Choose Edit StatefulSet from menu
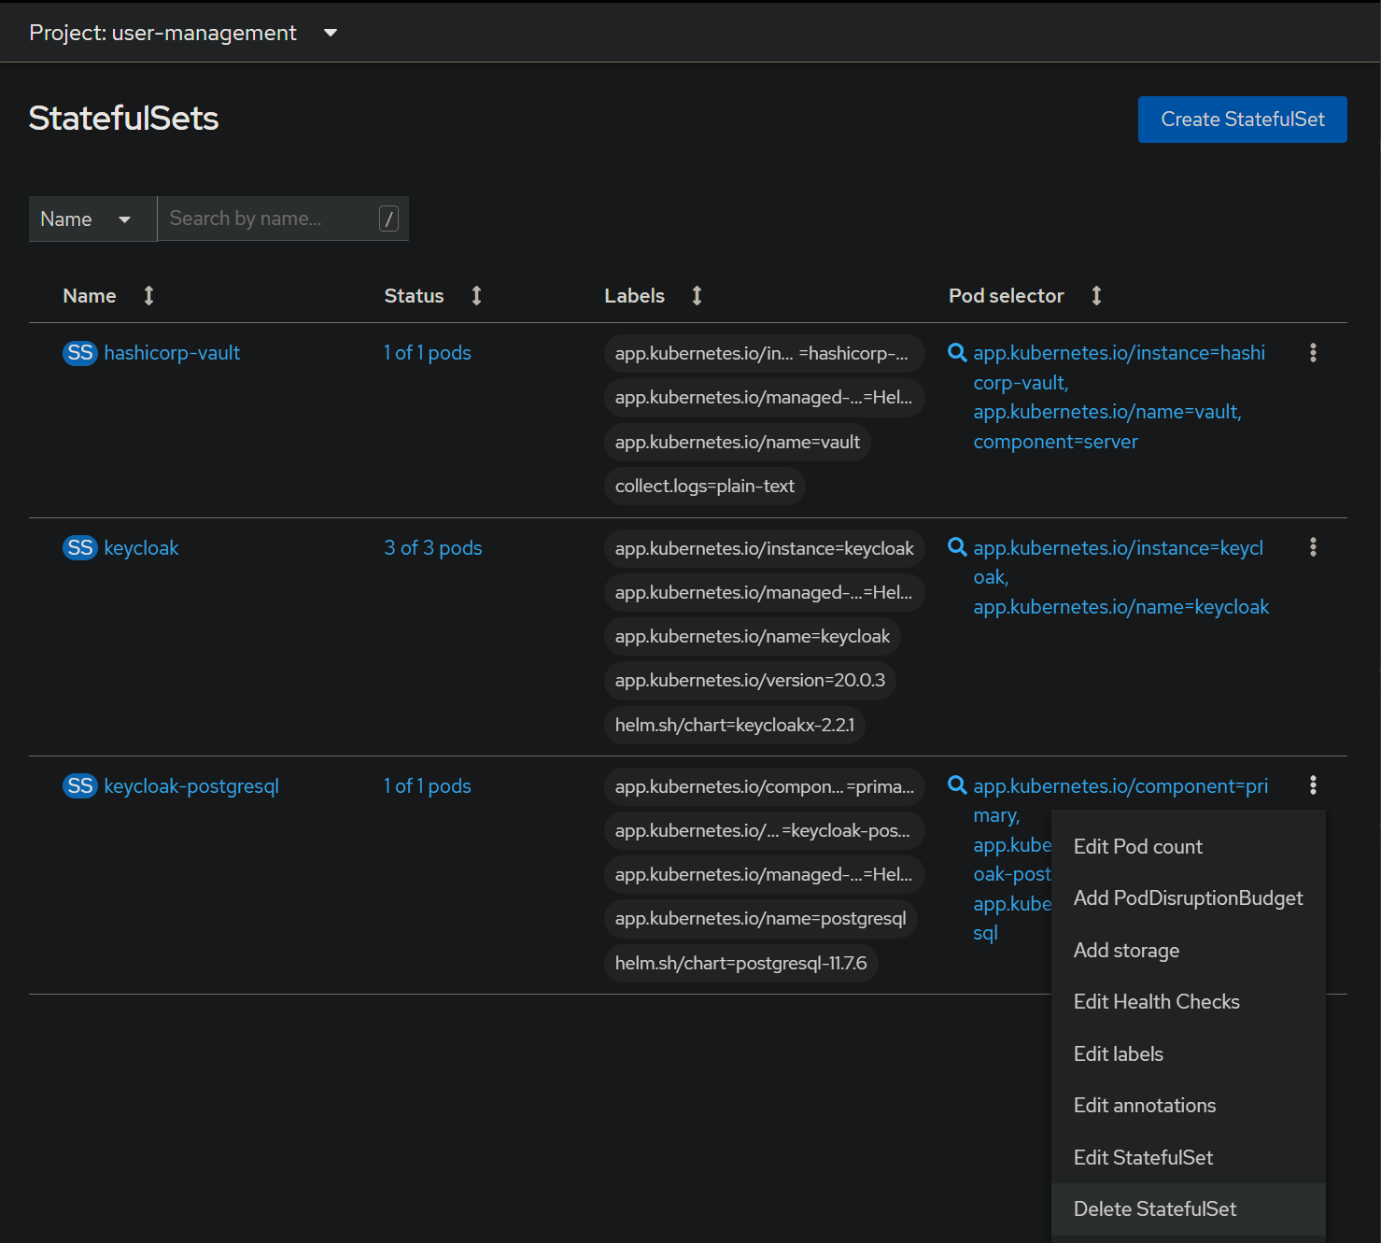The width and height of the screenshot is (1381, 1243). (1189, 1158)
